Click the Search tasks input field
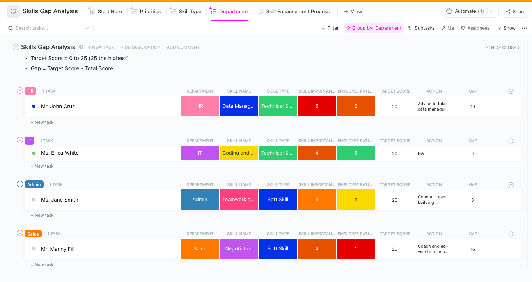This screenshot has height=282, width=532. 47,28
